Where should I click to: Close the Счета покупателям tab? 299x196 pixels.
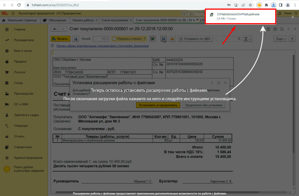point(131,20)
